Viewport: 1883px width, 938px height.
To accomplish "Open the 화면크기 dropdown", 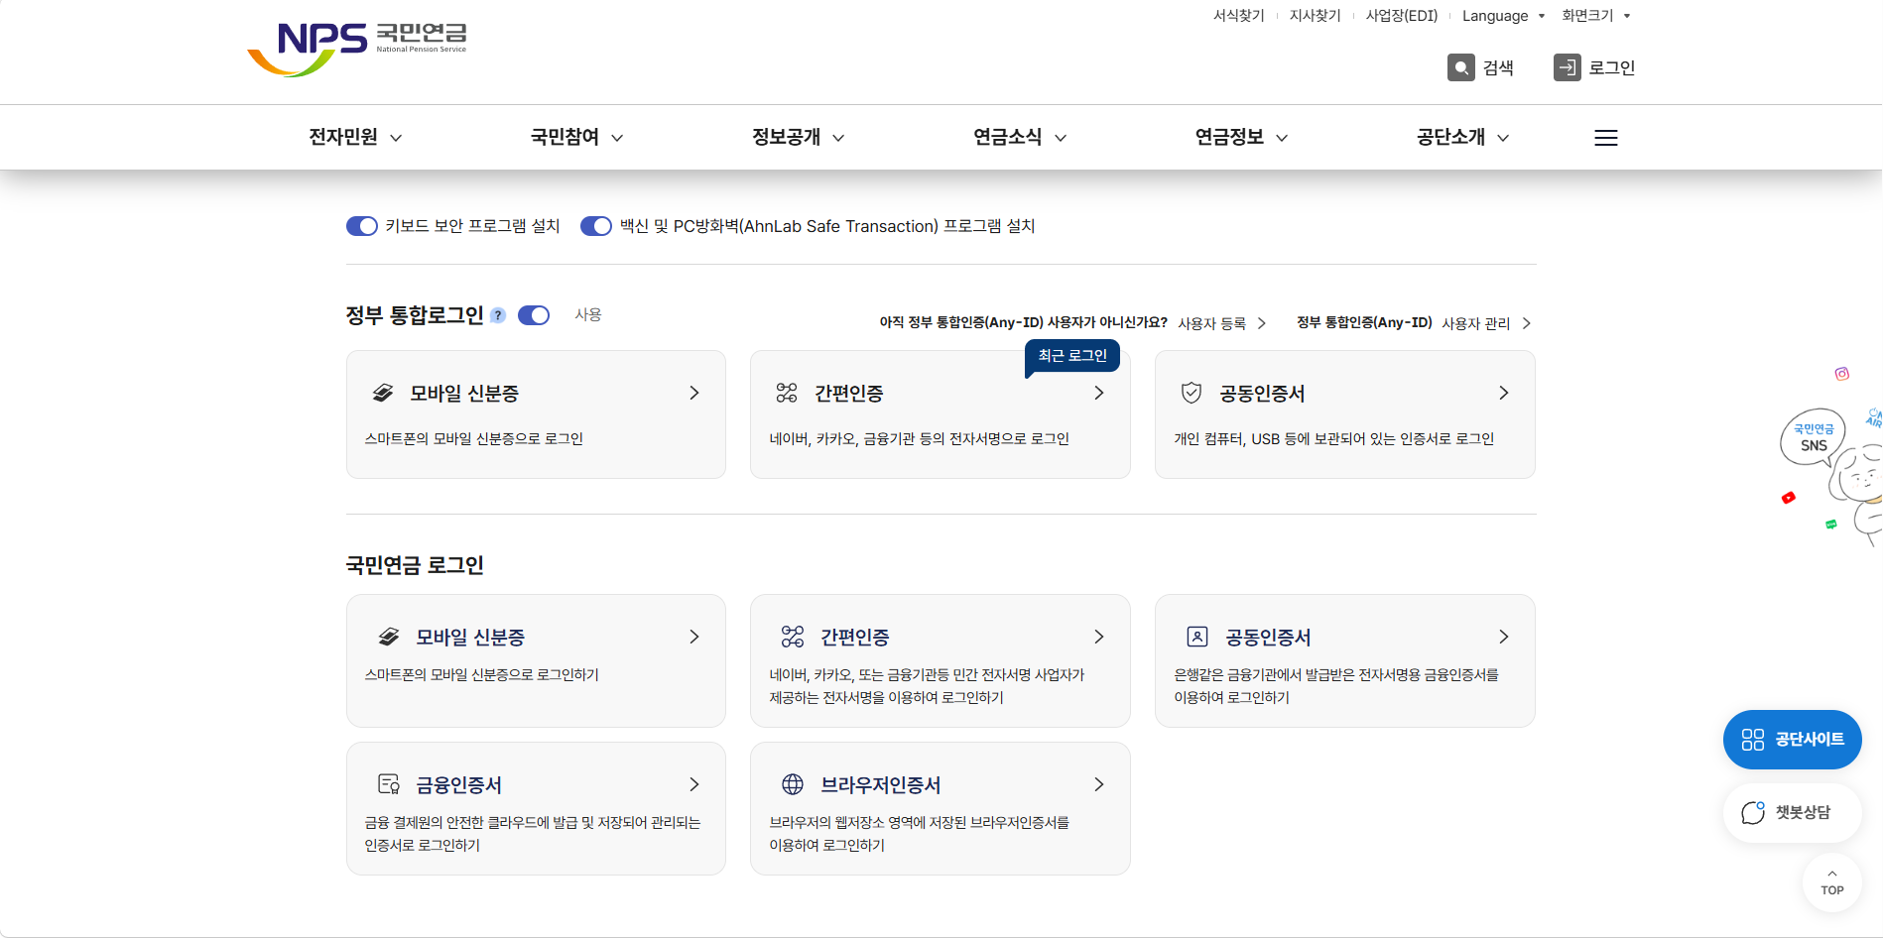I will click(x=1595, y=16).
